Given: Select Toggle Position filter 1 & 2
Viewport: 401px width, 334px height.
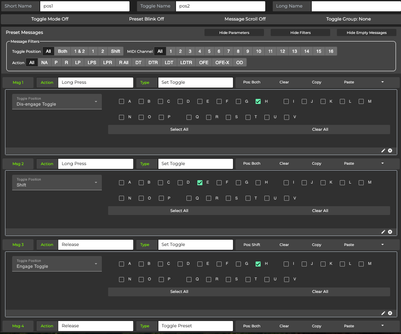Looking at the screenshot, I should 79,51.
